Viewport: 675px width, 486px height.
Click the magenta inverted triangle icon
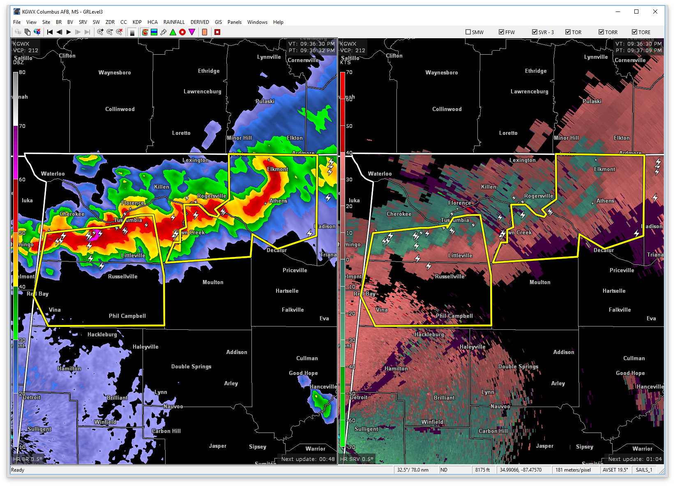click(192, 32)
